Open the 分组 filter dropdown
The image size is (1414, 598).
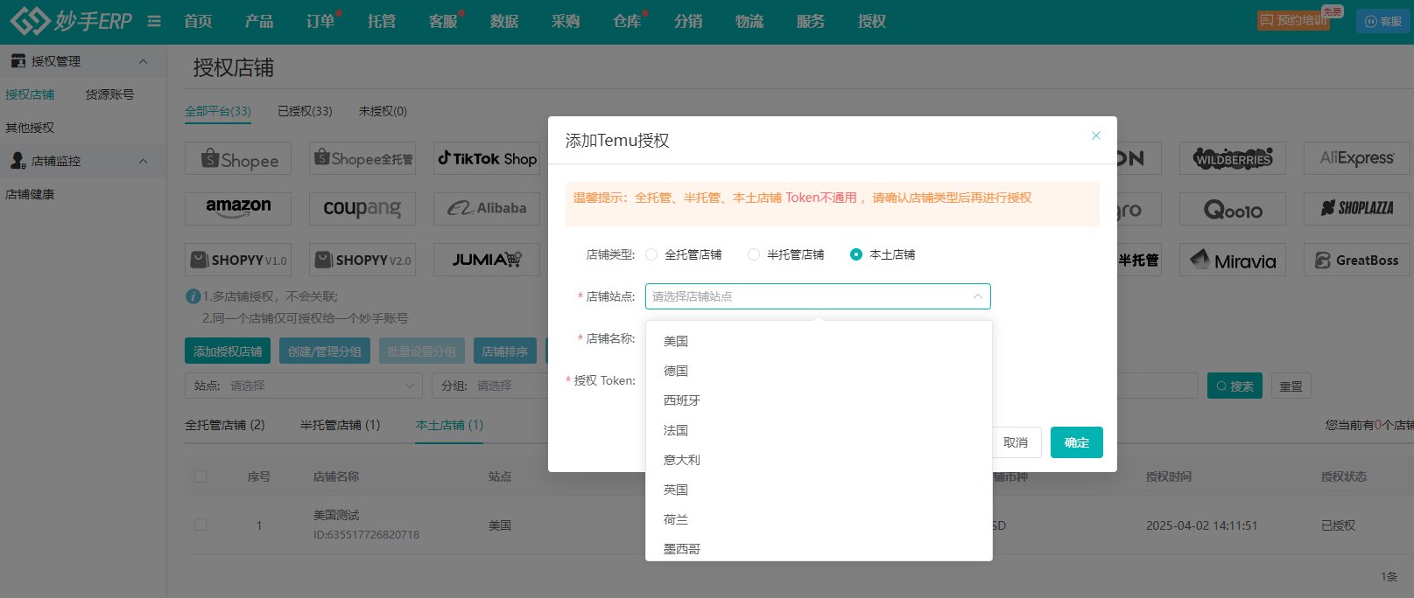pyautogui.click(x=490, y=386)
